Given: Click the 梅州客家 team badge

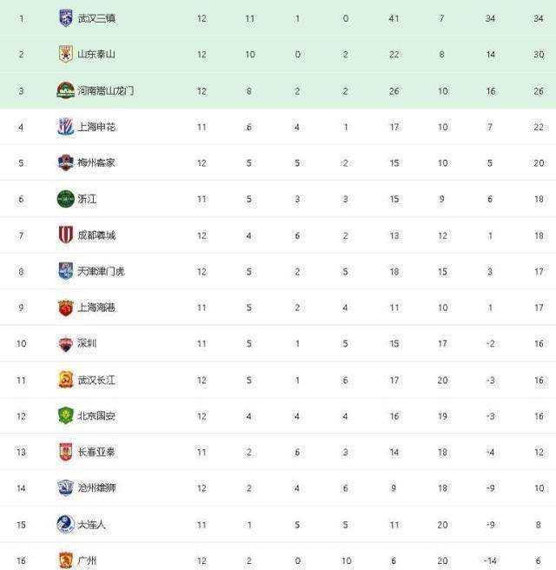Looking at the screenshot, I should point(66,162).
